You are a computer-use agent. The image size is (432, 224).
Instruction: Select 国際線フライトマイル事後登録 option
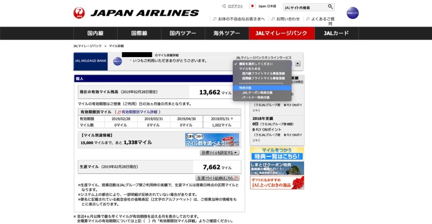coord(262,78)
